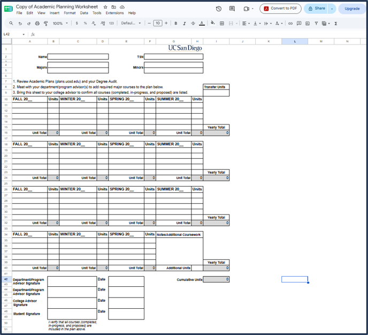
Task: Open the Default font dropdown
Action: click(x=131, y=23)
